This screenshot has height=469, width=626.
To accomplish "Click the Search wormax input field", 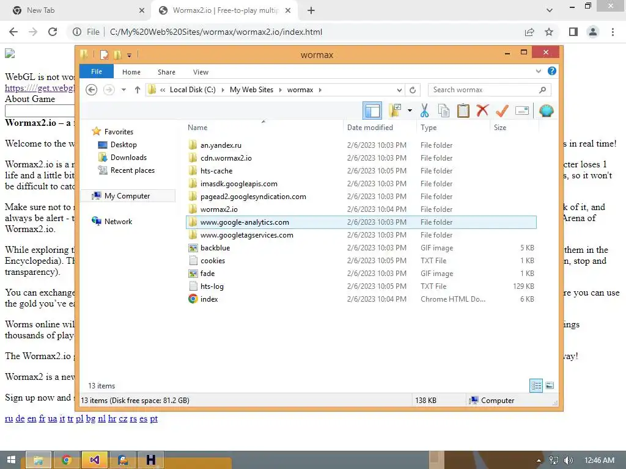I will point(490,90).
